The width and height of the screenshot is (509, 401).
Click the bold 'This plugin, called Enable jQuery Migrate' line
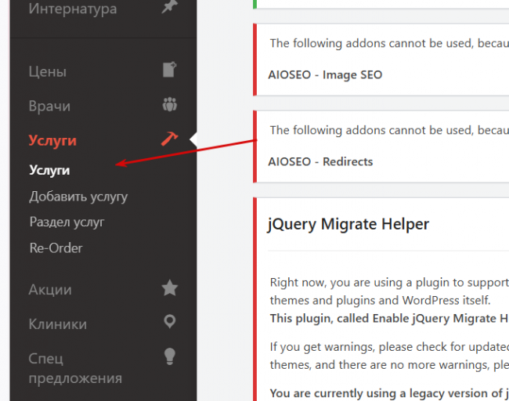click(389, 319)
